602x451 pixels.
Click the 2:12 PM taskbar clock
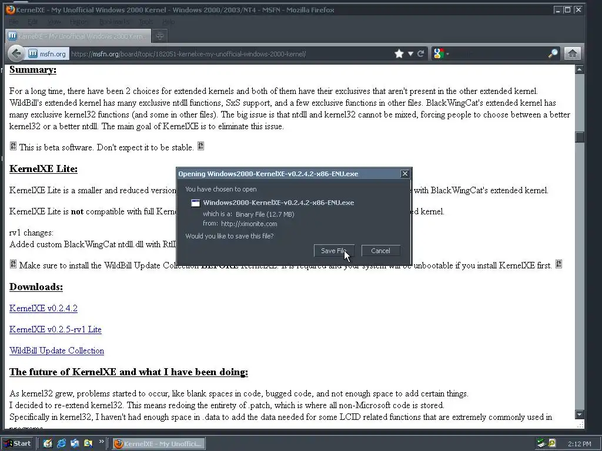[x=579, y=444]
